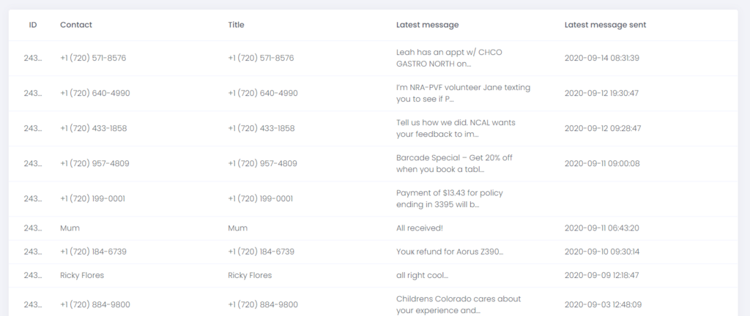The image size is (750, 316).
Task: Click the All received! message
Action: pos(420,228)
